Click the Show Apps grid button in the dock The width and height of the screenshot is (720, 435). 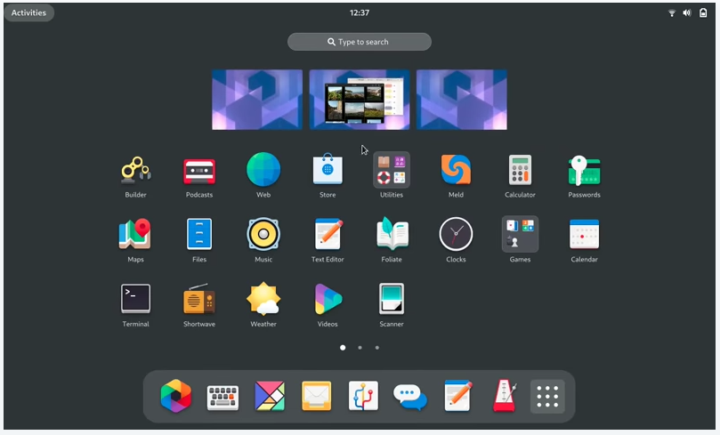(x=547, y=397)
